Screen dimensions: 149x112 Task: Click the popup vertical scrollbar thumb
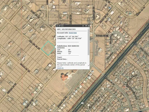[x=88, y=42]
